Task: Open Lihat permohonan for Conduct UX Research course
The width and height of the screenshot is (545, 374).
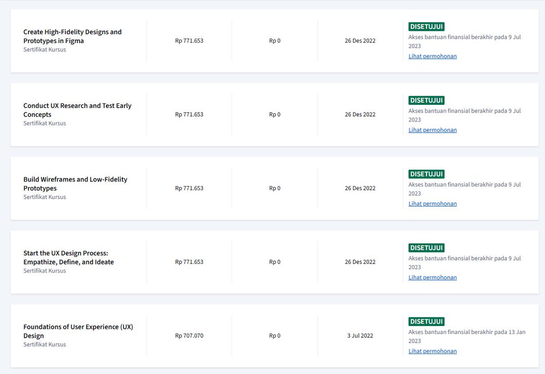Action: point(432,130)
